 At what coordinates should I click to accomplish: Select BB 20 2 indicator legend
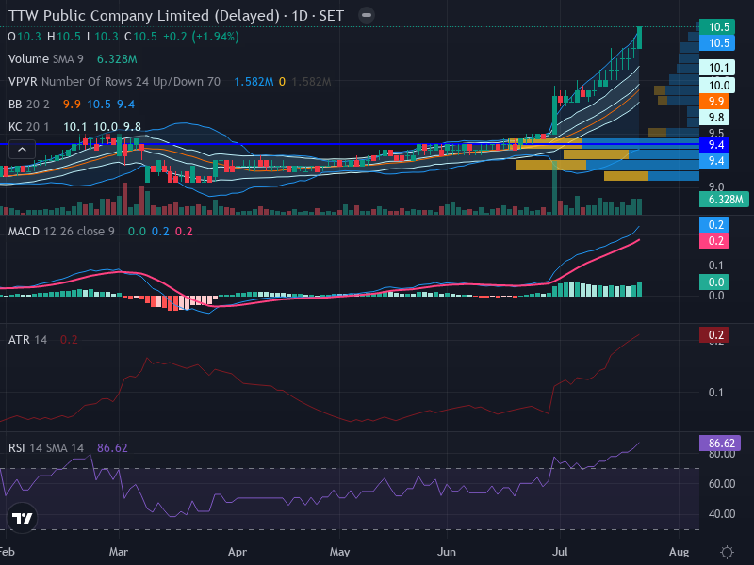pyautogui.click(x=29, y=105)
